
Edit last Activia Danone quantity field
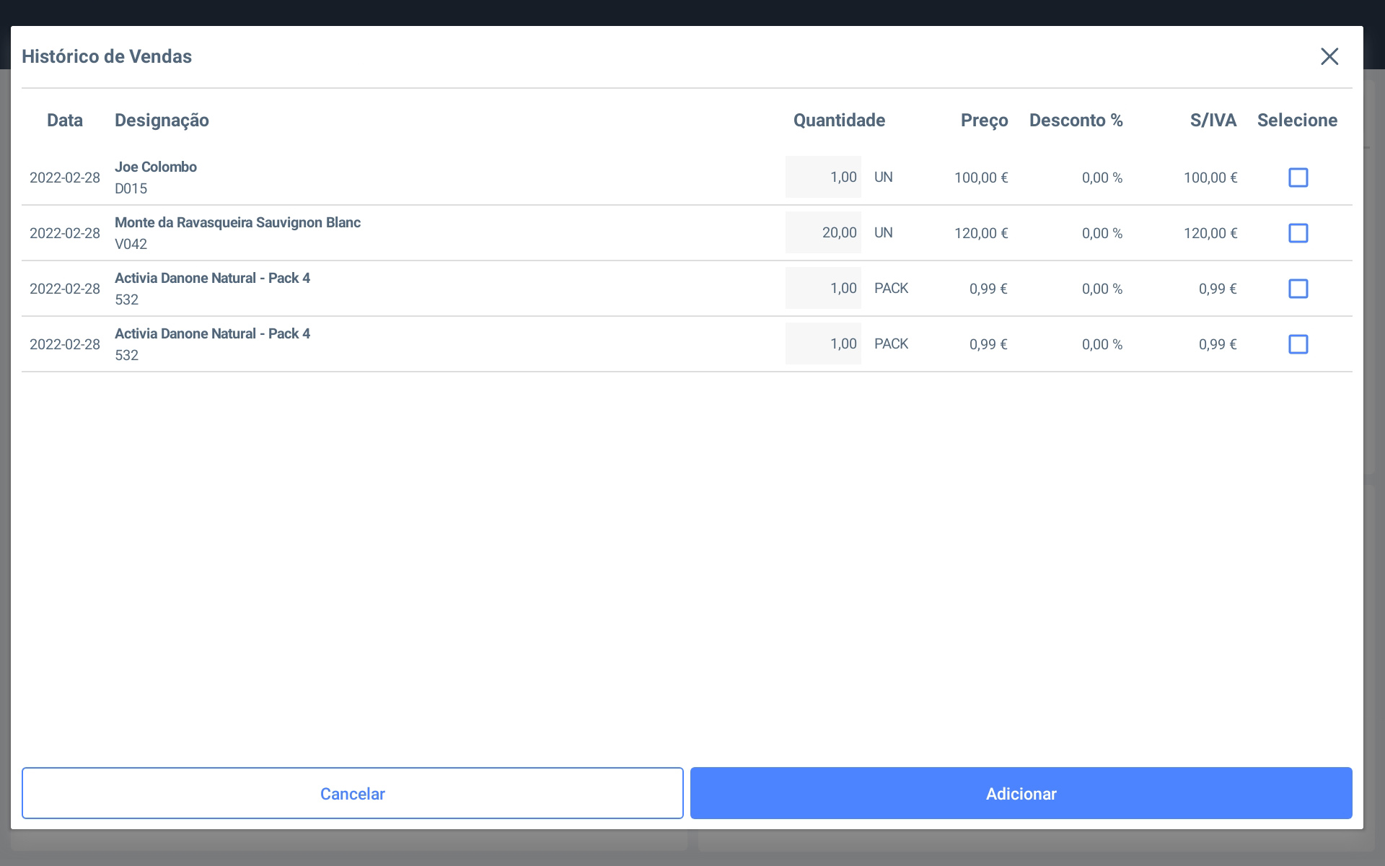coord(823,344)
